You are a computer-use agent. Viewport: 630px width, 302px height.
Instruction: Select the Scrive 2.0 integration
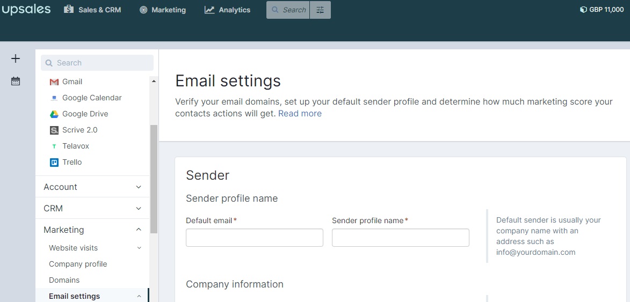coord(74,130)
